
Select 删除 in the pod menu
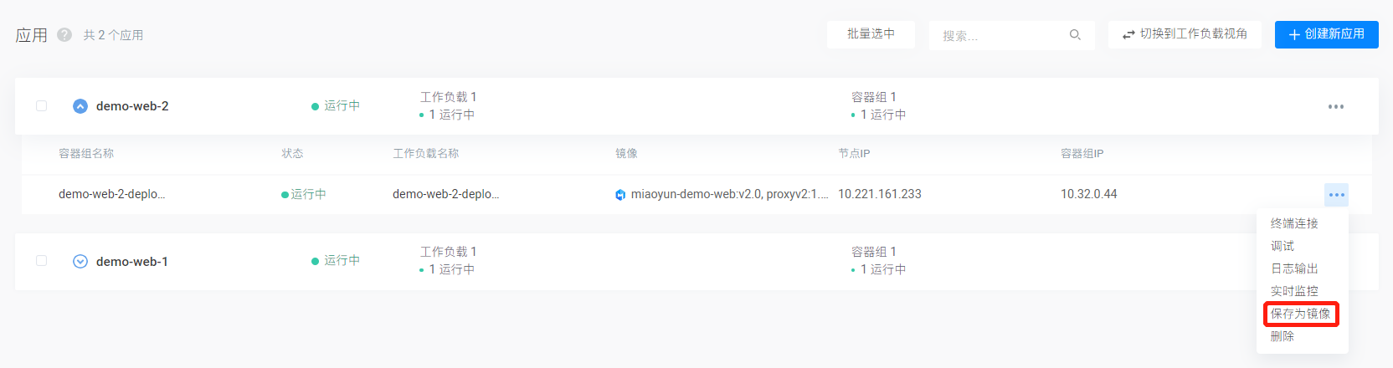(x=1282, y=336)
